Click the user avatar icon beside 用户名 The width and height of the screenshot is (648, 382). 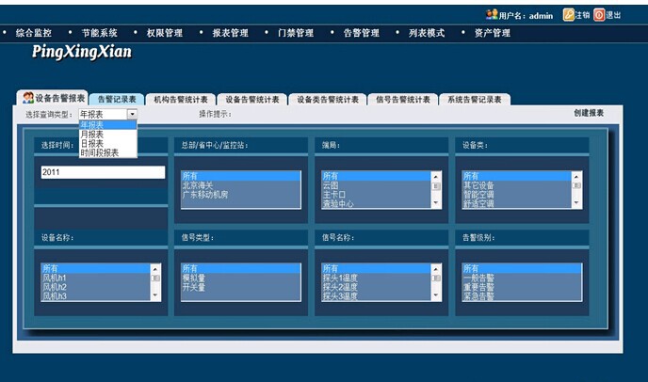pyautogui.click(x=491, y=15)
